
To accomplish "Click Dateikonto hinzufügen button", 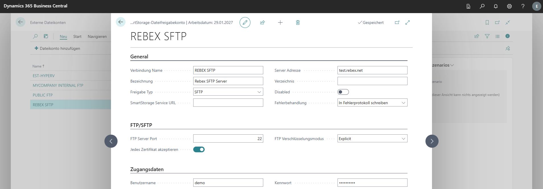I will (57, 48).
